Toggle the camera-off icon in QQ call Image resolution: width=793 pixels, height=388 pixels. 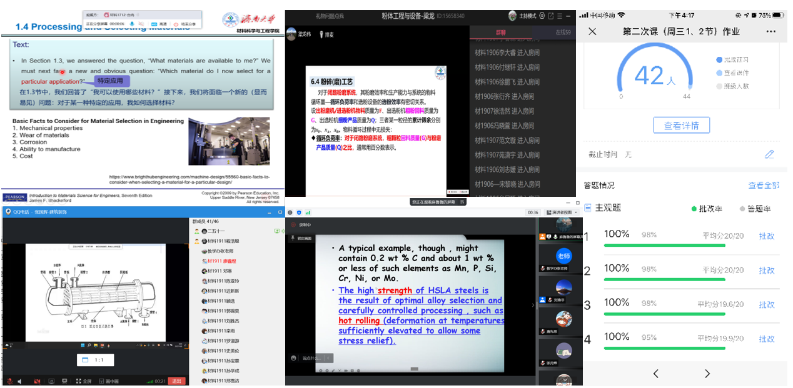pos(36,381)
